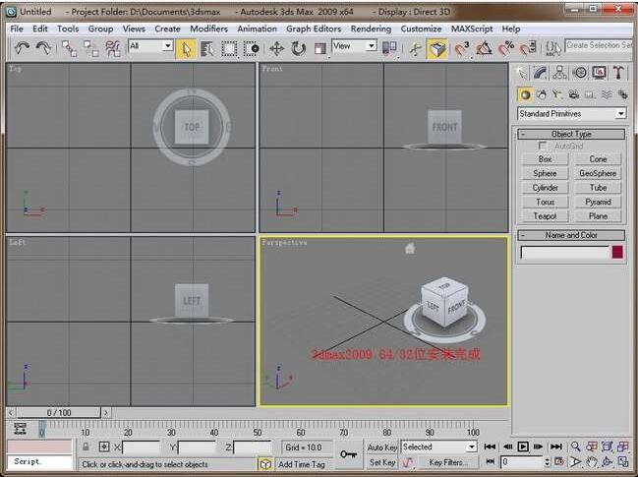The height and width of the screenshot is (477, 638).
Task: Toggle the Auto Key animation mode
Action: point(381,447)
